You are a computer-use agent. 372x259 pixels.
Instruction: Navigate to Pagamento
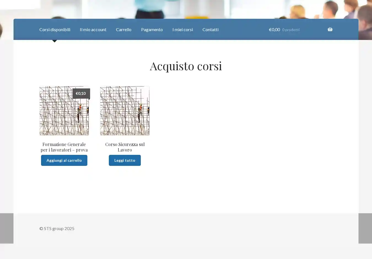click(152, 29)
